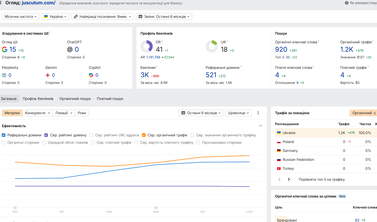Click the UR donut chart icon

(x=212, y=46)
